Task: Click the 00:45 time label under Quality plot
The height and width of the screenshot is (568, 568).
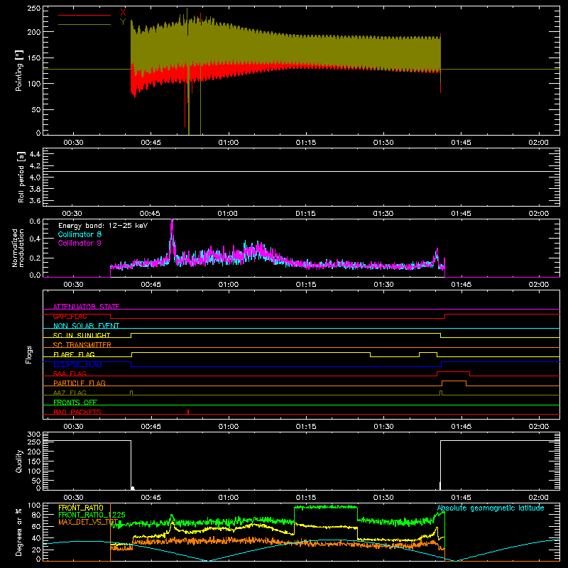Action: 151,498
